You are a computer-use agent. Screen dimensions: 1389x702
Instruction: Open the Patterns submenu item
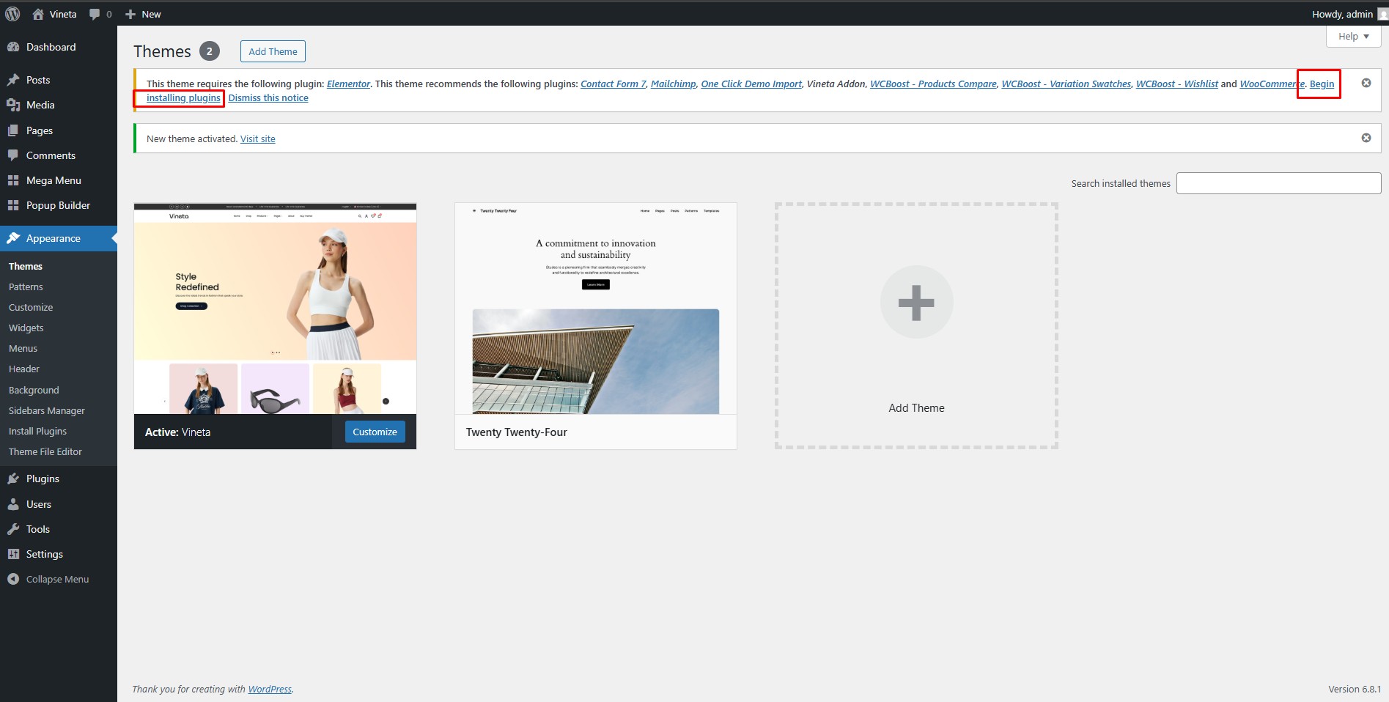point(26,287)
